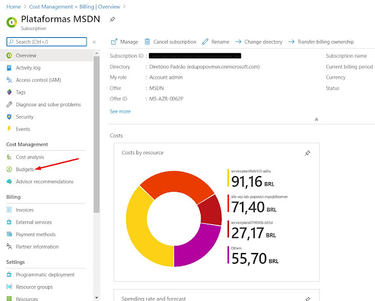
Task: Click the Directory value Diretório Padrão
Action: pos(204,67)
